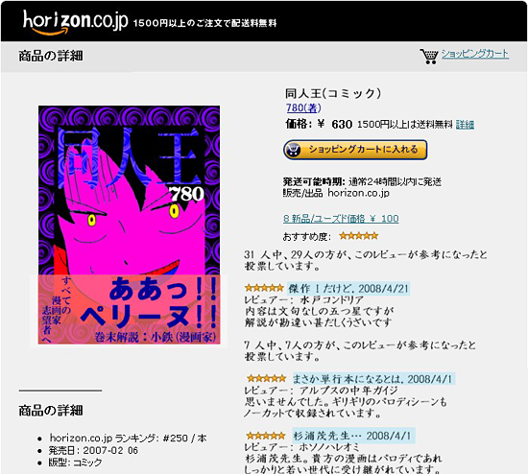
Task: Click star rating of まさか単行本になるとは review
Action: pyautogui.click(x=266, y=378)
